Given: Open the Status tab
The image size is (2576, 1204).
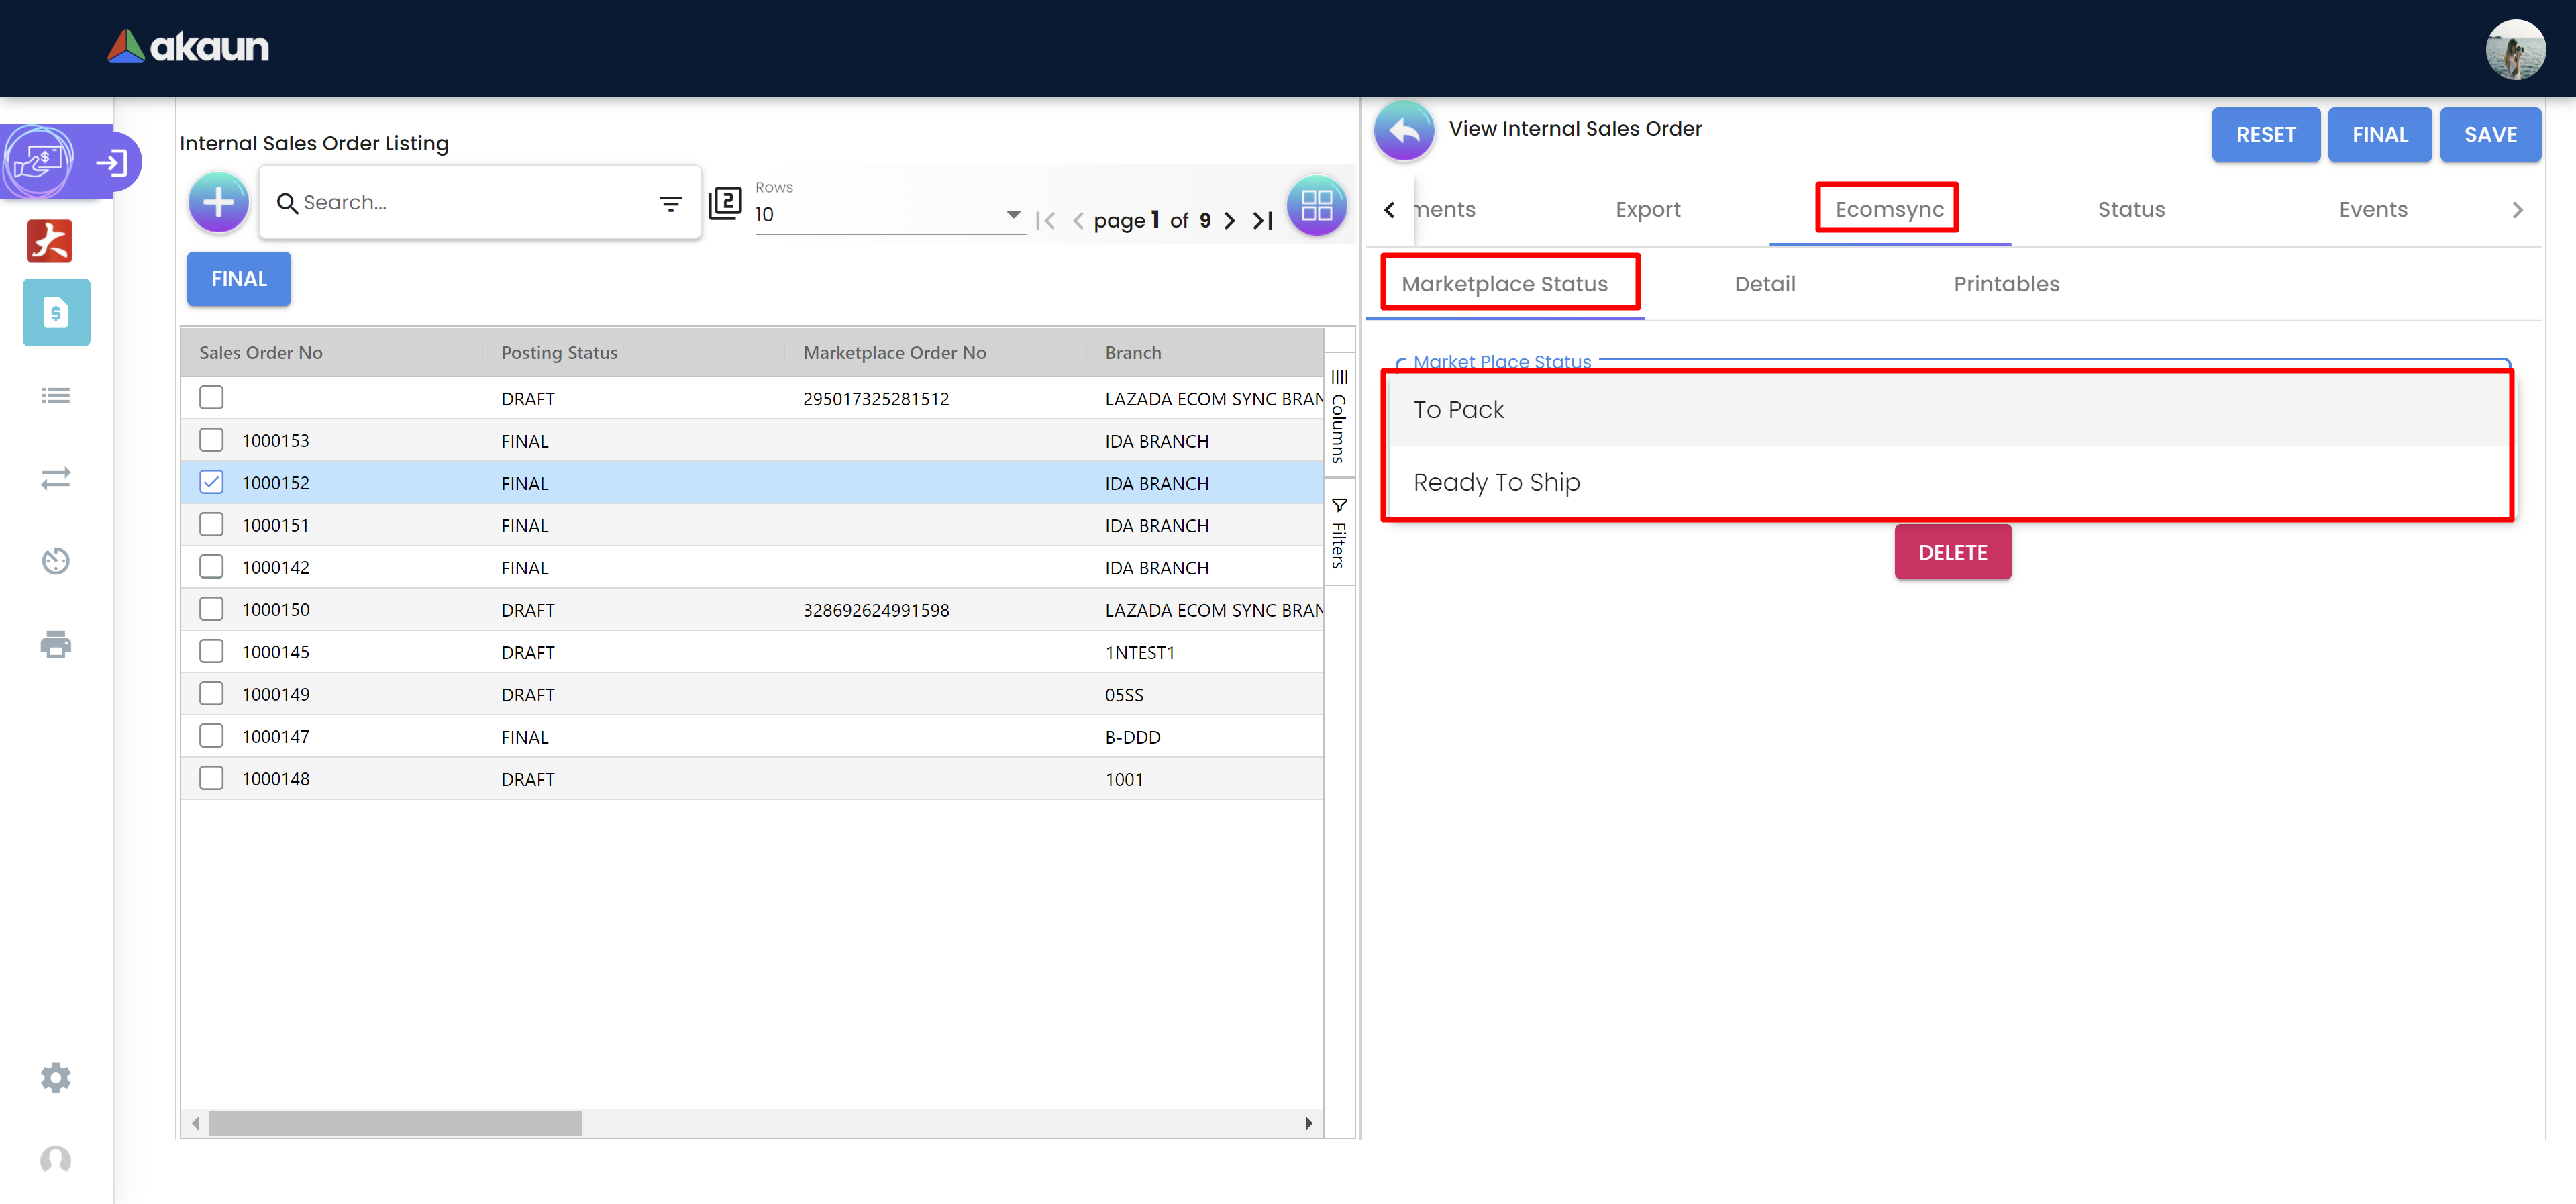Looking at the screenshot, I should tap(2130, 210).
